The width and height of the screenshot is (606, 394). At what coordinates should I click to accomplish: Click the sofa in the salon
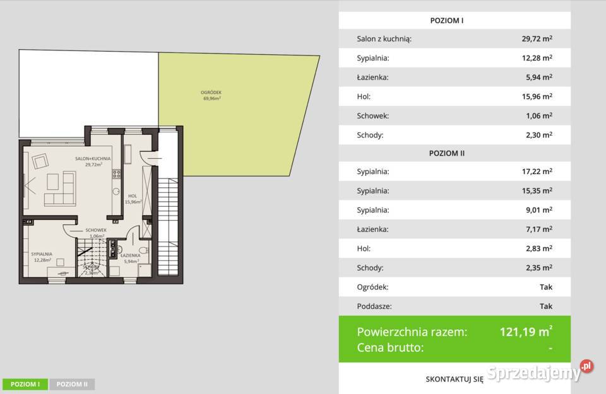click(60, 190)
